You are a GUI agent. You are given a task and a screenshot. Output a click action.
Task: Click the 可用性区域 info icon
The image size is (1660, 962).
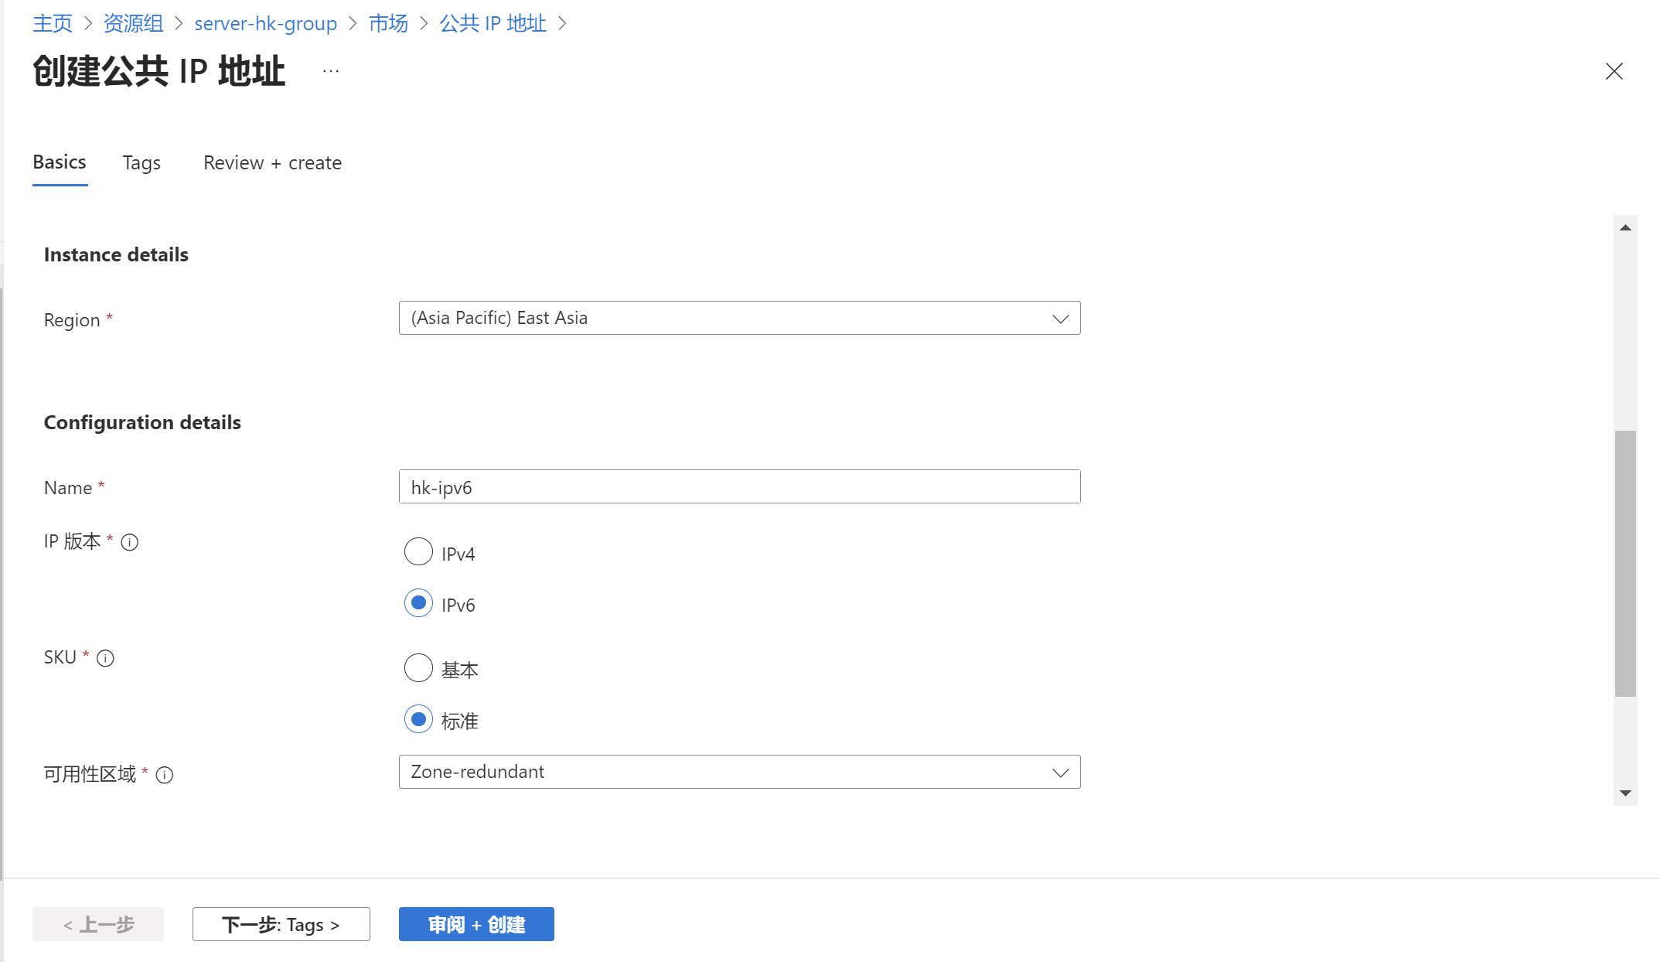point(165,775)
